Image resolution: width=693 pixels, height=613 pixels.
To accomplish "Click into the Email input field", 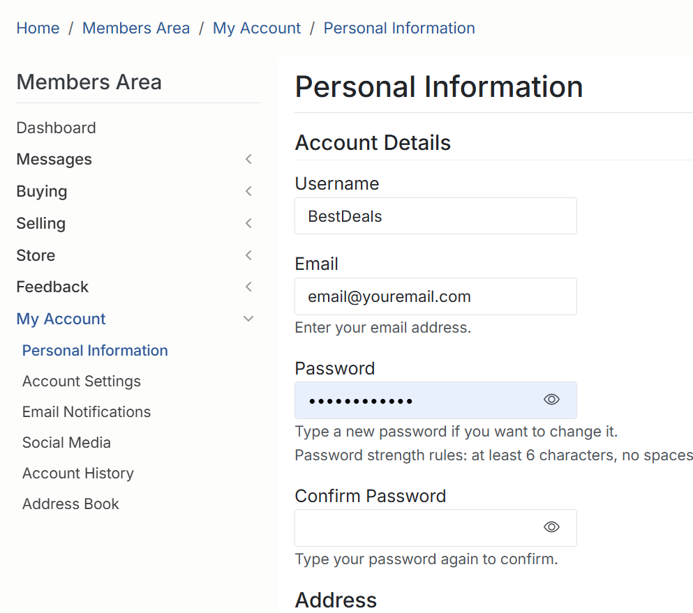I will pos(435,296).
